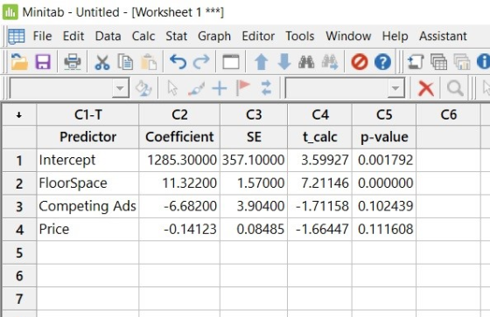The width and height of the screenshot is (490, 317).
Task: Click the Coefficient column name cell
Action: 179,137
